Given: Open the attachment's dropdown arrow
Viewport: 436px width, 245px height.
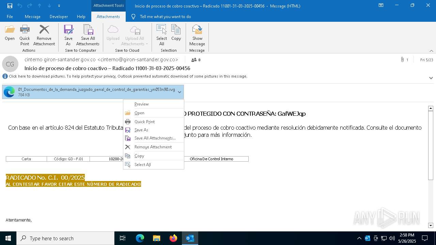Looking at the screenshot, I should click(180, 92).
